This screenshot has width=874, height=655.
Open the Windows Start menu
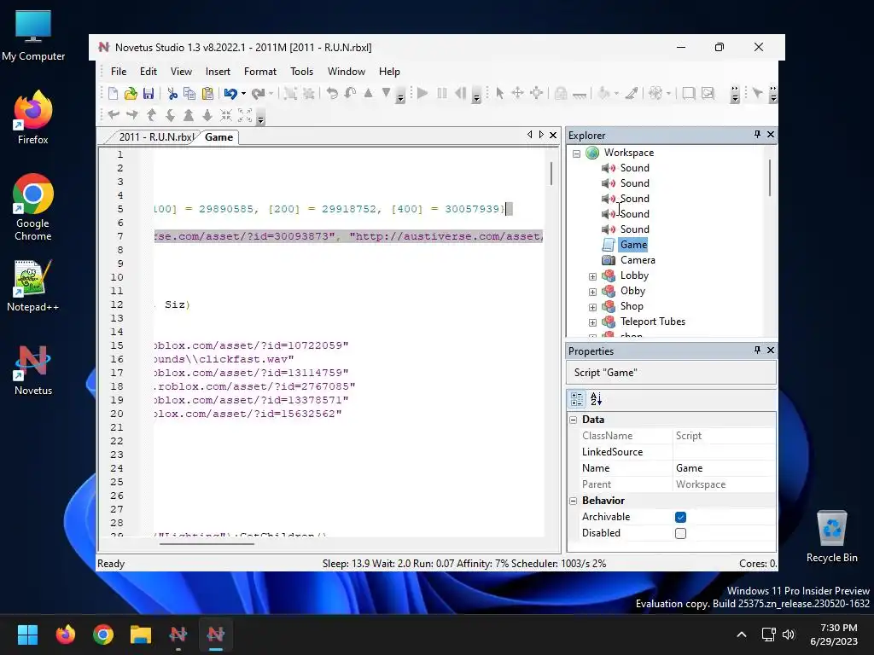click(x=27, y=635)
